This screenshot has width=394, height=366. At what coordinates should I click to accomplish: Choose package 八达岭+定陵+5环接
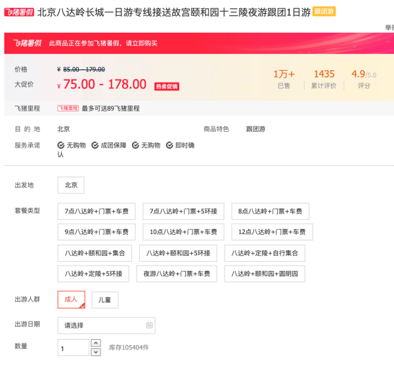point(93,274)
